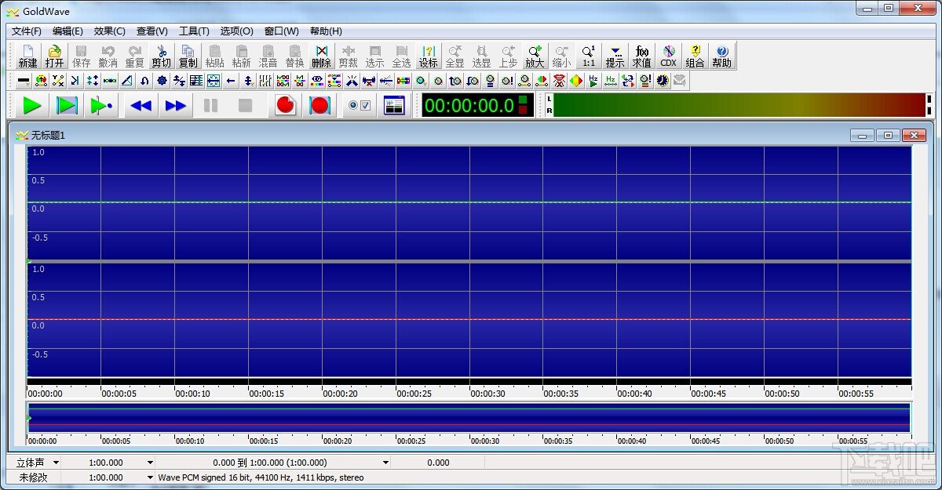The image size is (942, 490).
Task: Click the left channel waveform green line
Action: pos(469,202)
